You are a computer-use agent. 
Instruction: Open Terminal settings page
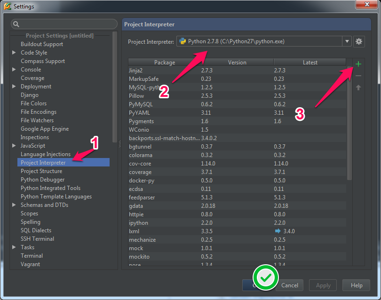(32, 255)
